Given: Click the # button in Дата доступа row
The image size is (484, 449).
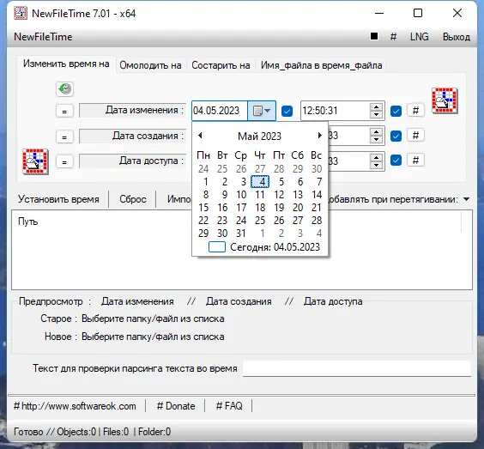Looking at the screenshot, I should pos(415,161).
